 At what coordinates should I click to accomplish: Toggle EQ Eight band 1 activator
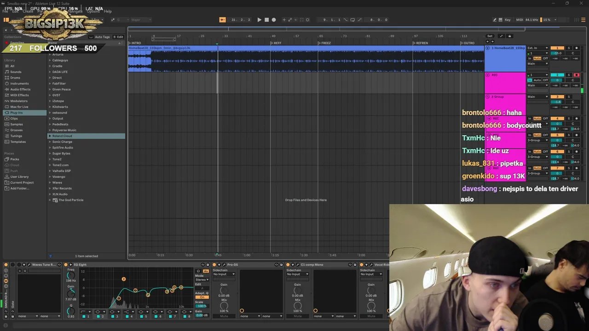(x=83, y=316)
